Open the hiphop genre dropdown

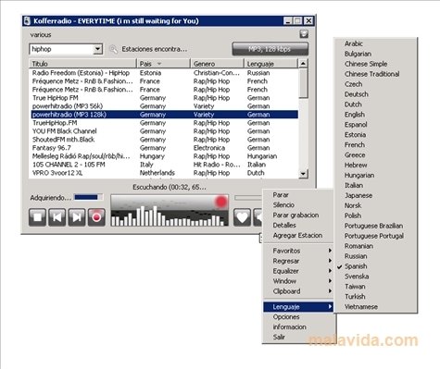click(98, 49)
